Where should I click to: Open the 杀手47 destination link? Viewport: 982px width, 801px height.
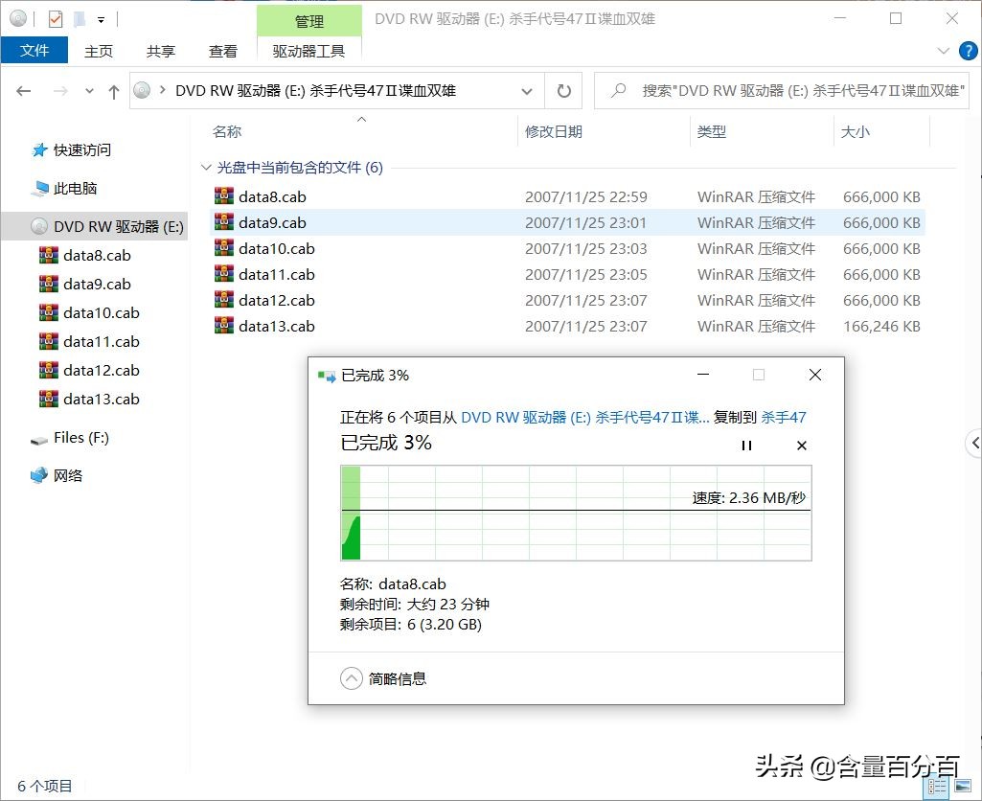click(x=784, y=418)
